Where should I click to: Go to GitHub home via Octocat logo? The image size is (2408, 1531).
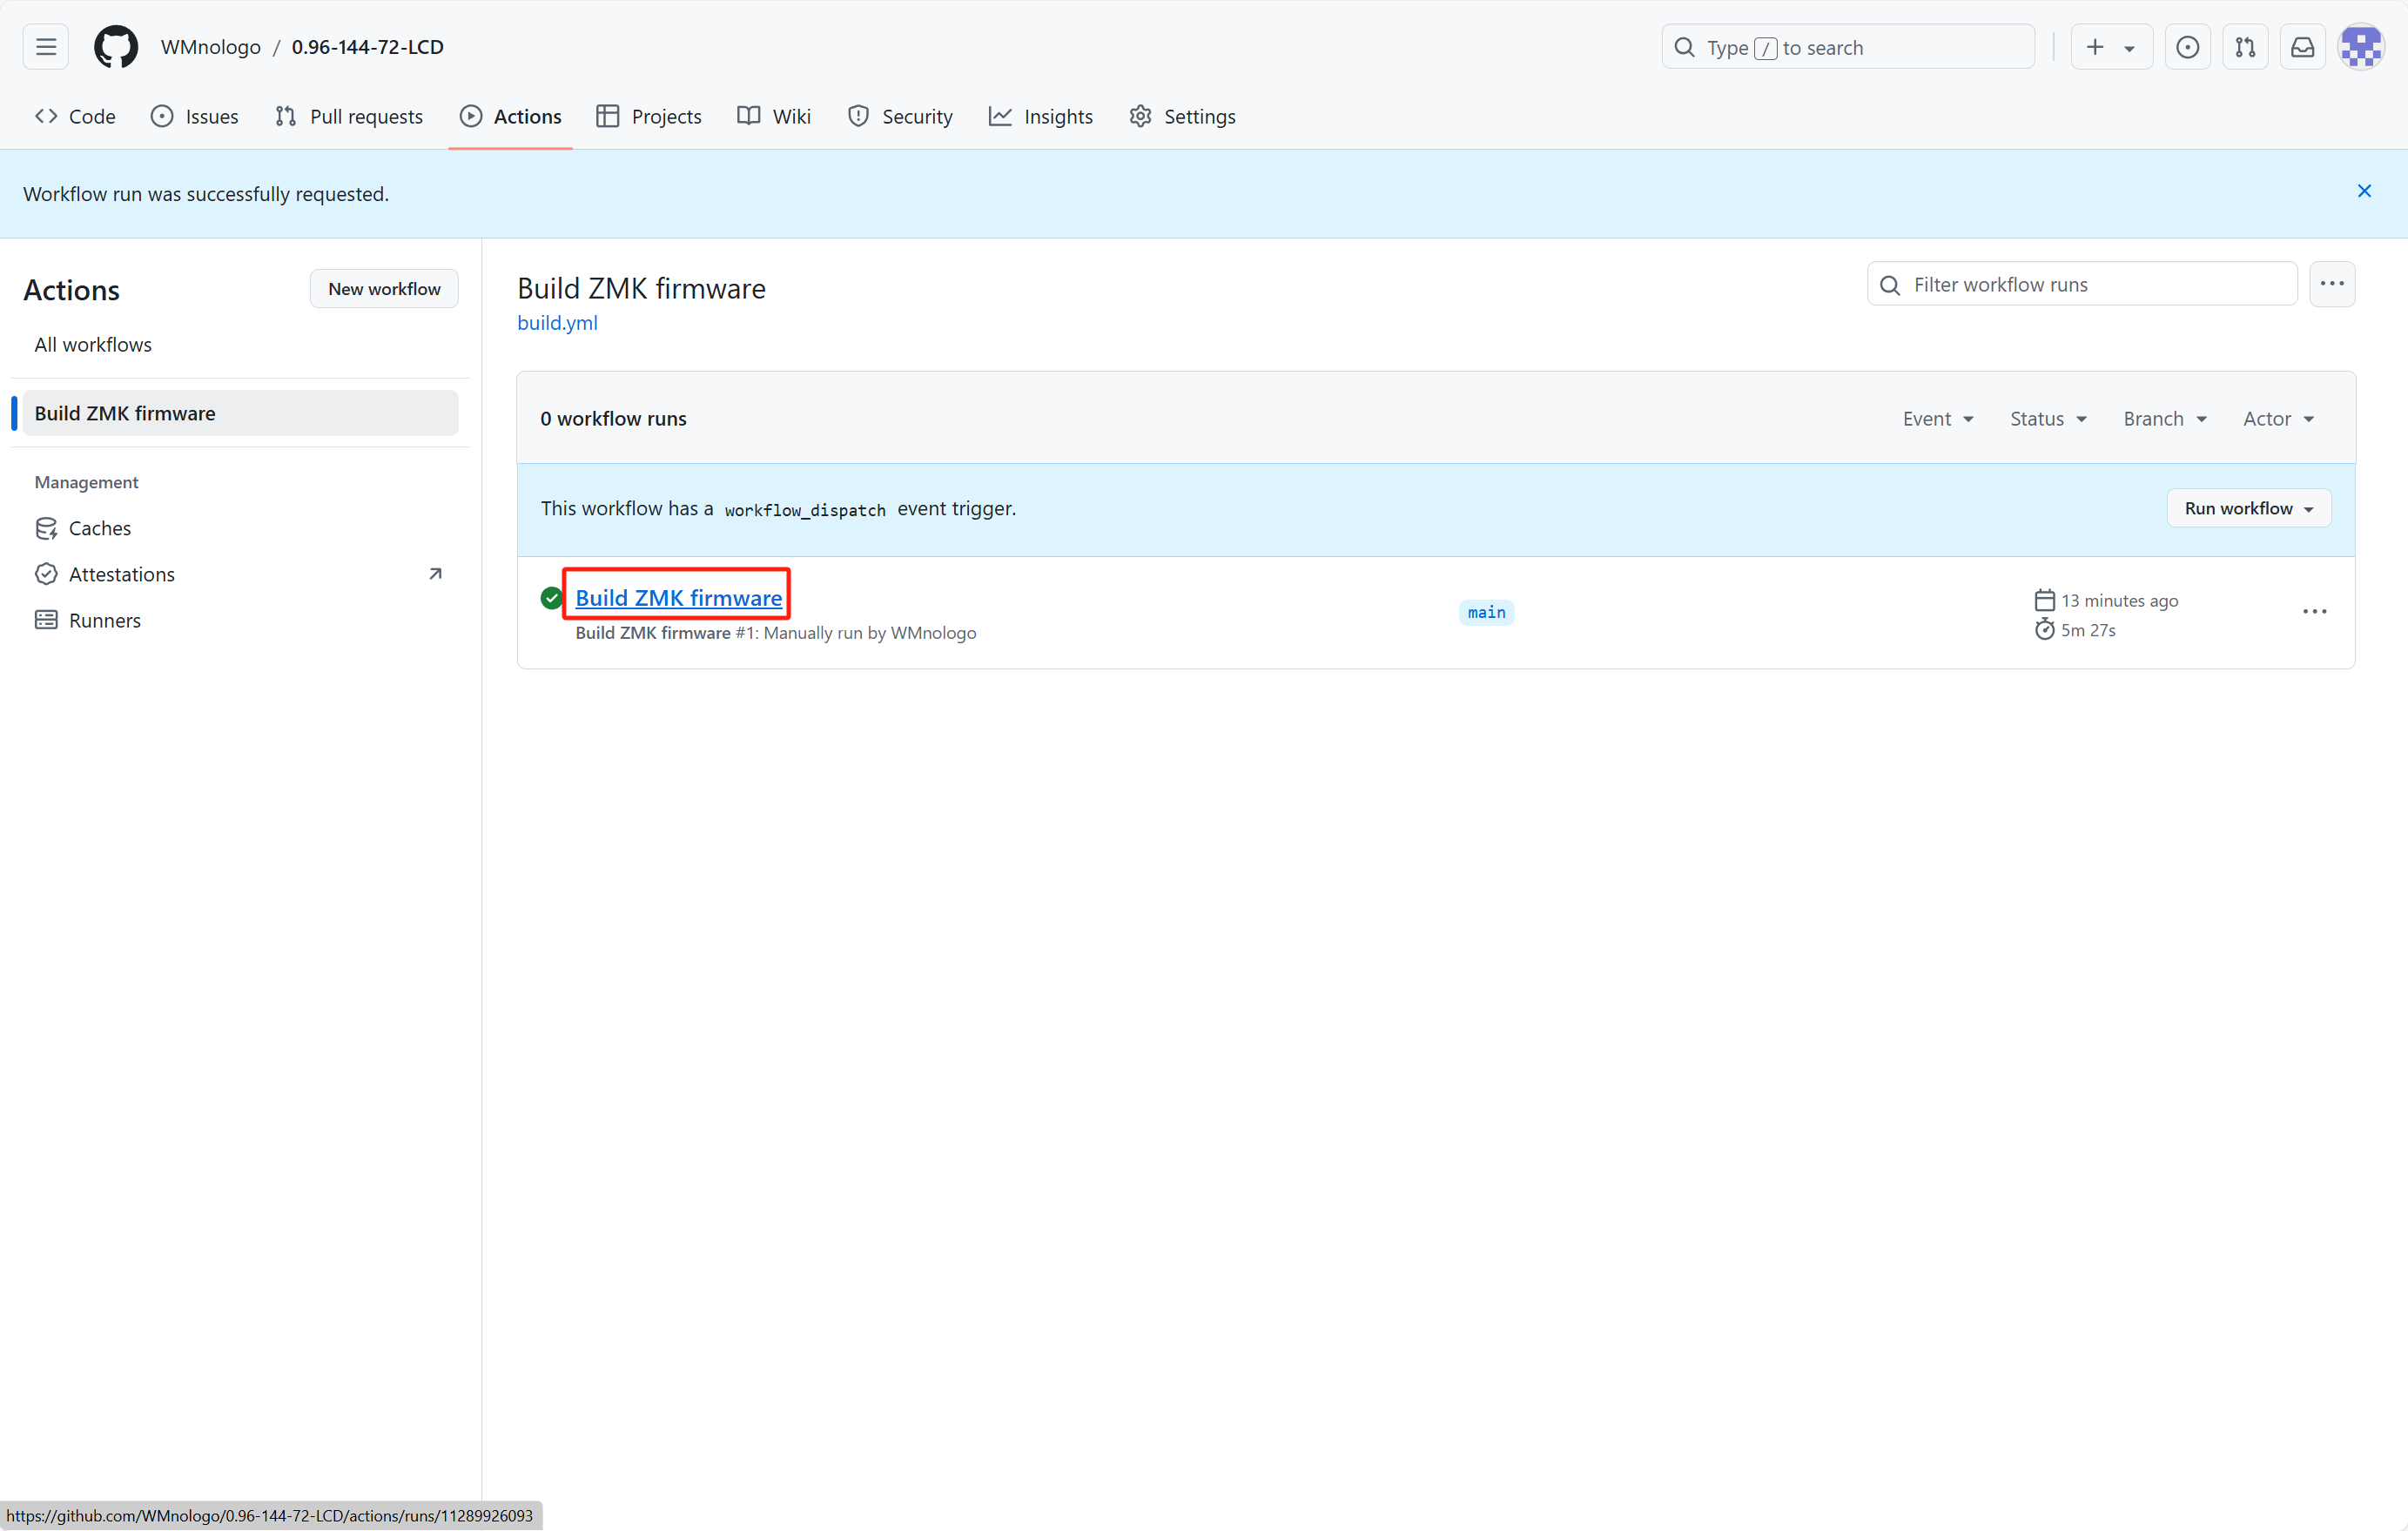tap(116, 47)
